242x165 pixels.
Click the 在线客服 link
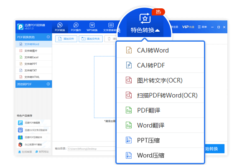pyautogui.click(x=25, y=152)
